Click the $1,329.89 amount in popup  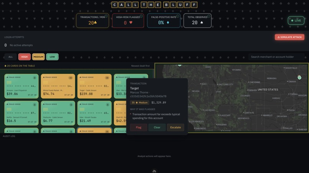point(159,102)
